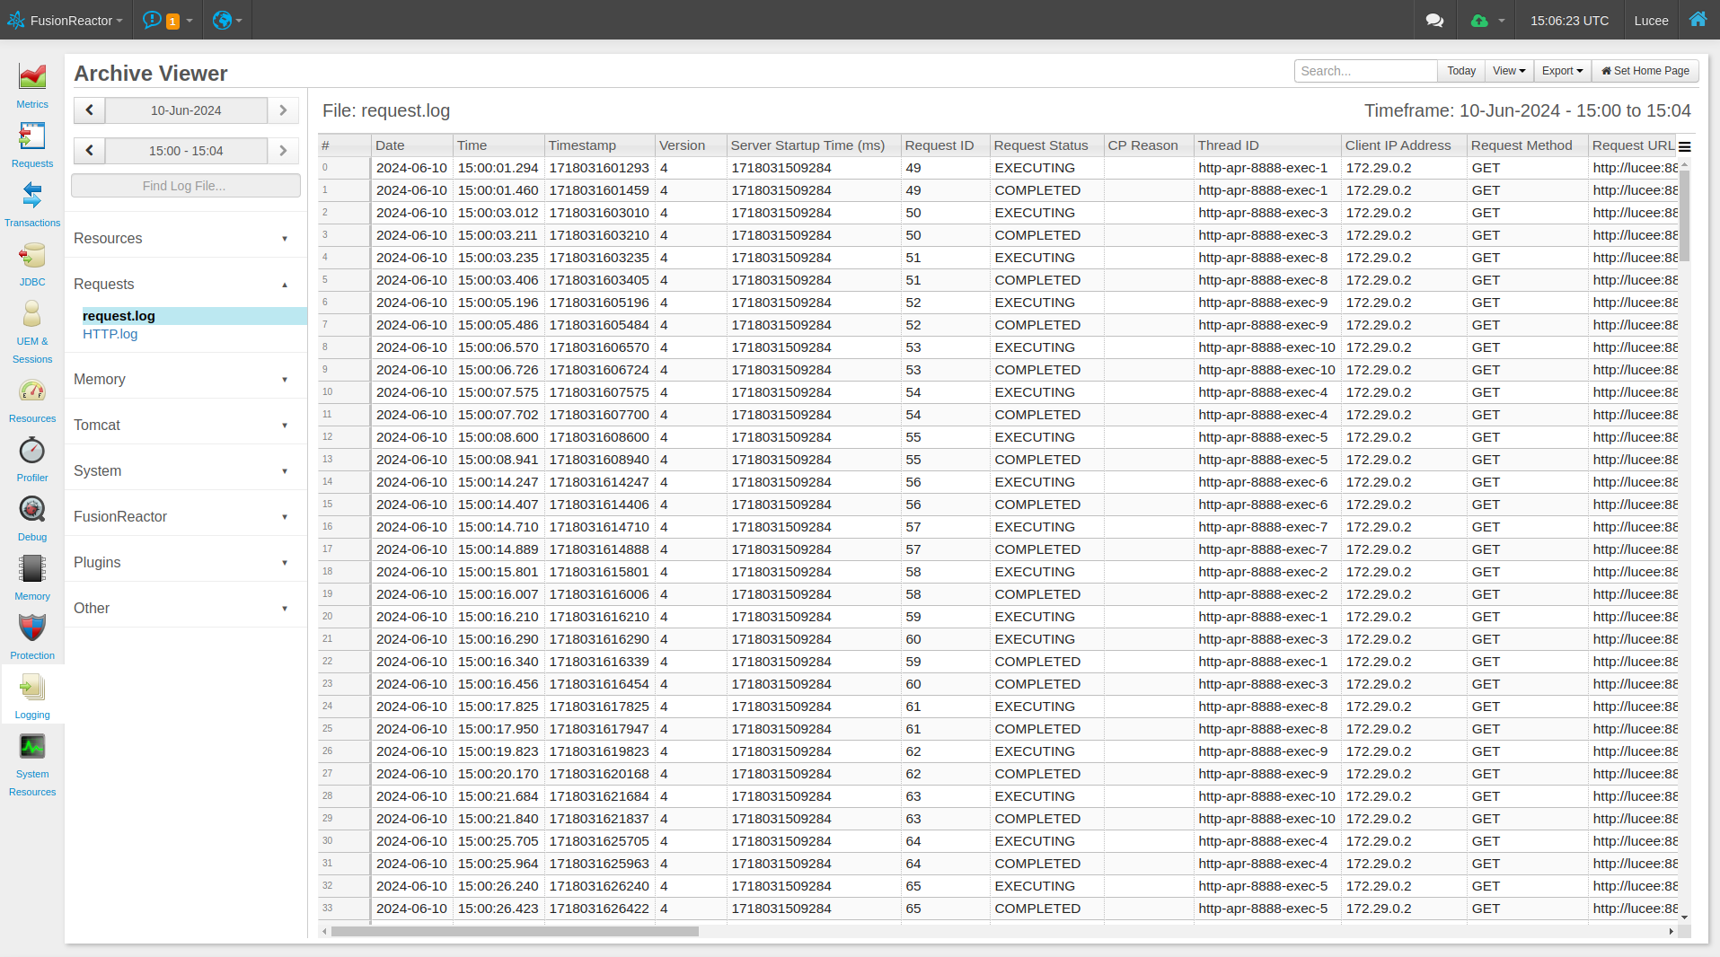1720x957 pixels.
Task: Select time cell 15:00:01.294
Action: (498, 168)
